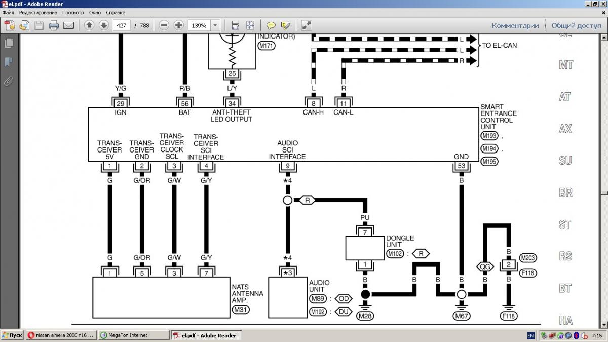Switch to nissan almera 2006 browser window
The width and height of the screenshot is (608, 342).
click(x=60, y=335)
